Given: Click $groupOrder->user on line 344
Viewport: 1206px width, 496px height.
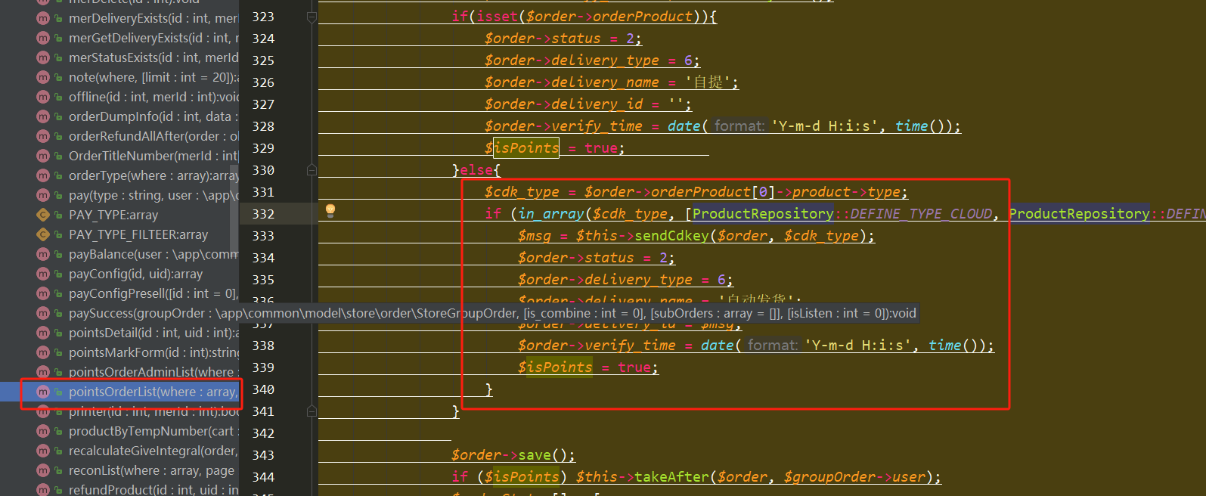Looking at the screenshot, I should [x=854, y=477].
